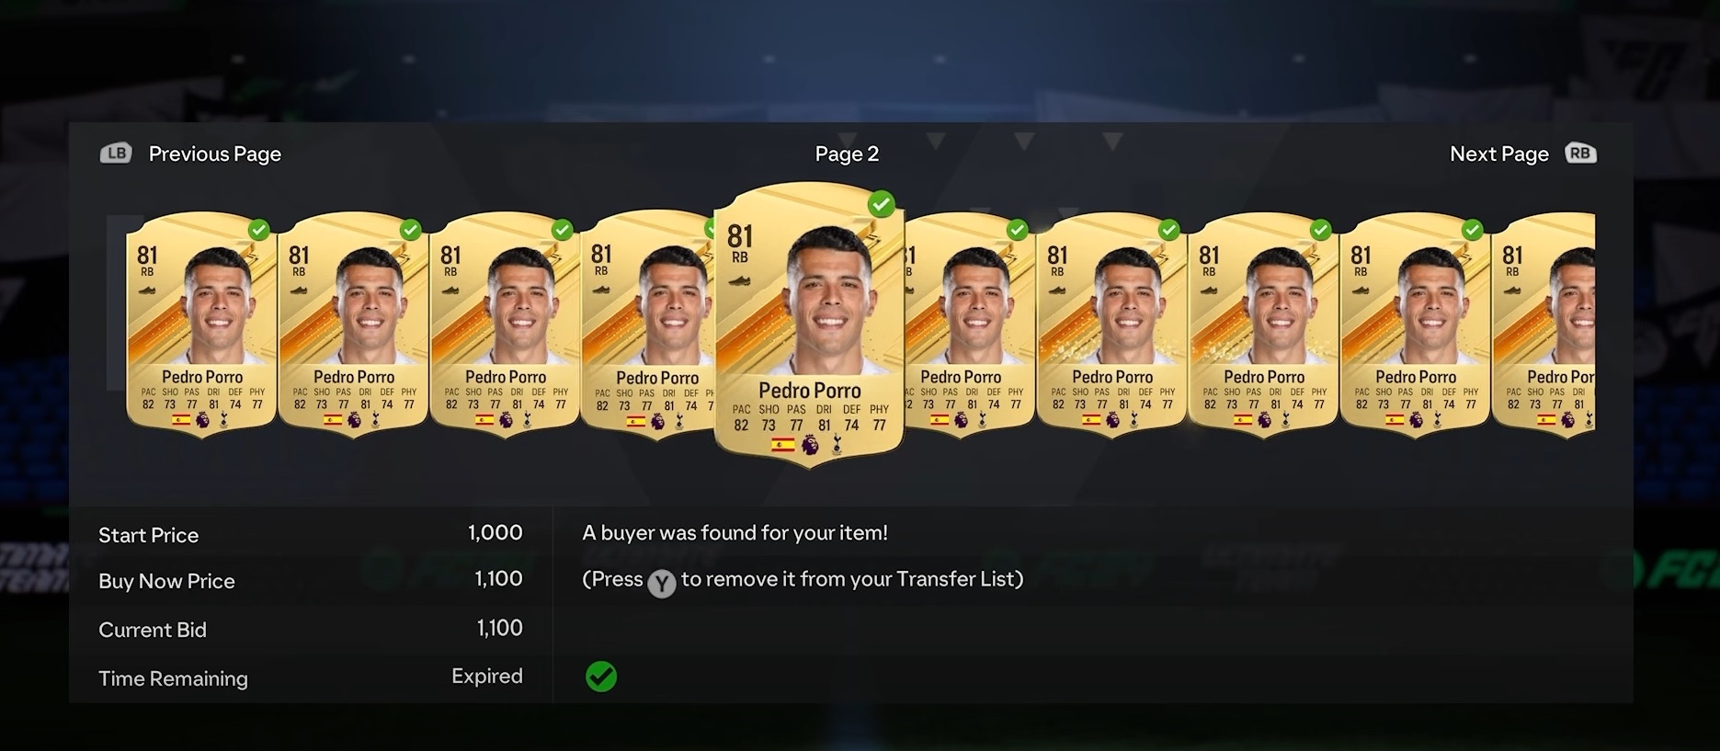
Task: Click the checkmark on the highlighted Pedro Porro card
Action: pos(881,204)
